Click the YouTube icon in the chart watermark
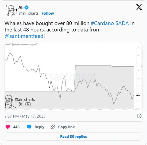147x145 pixels. coord(28,104)
